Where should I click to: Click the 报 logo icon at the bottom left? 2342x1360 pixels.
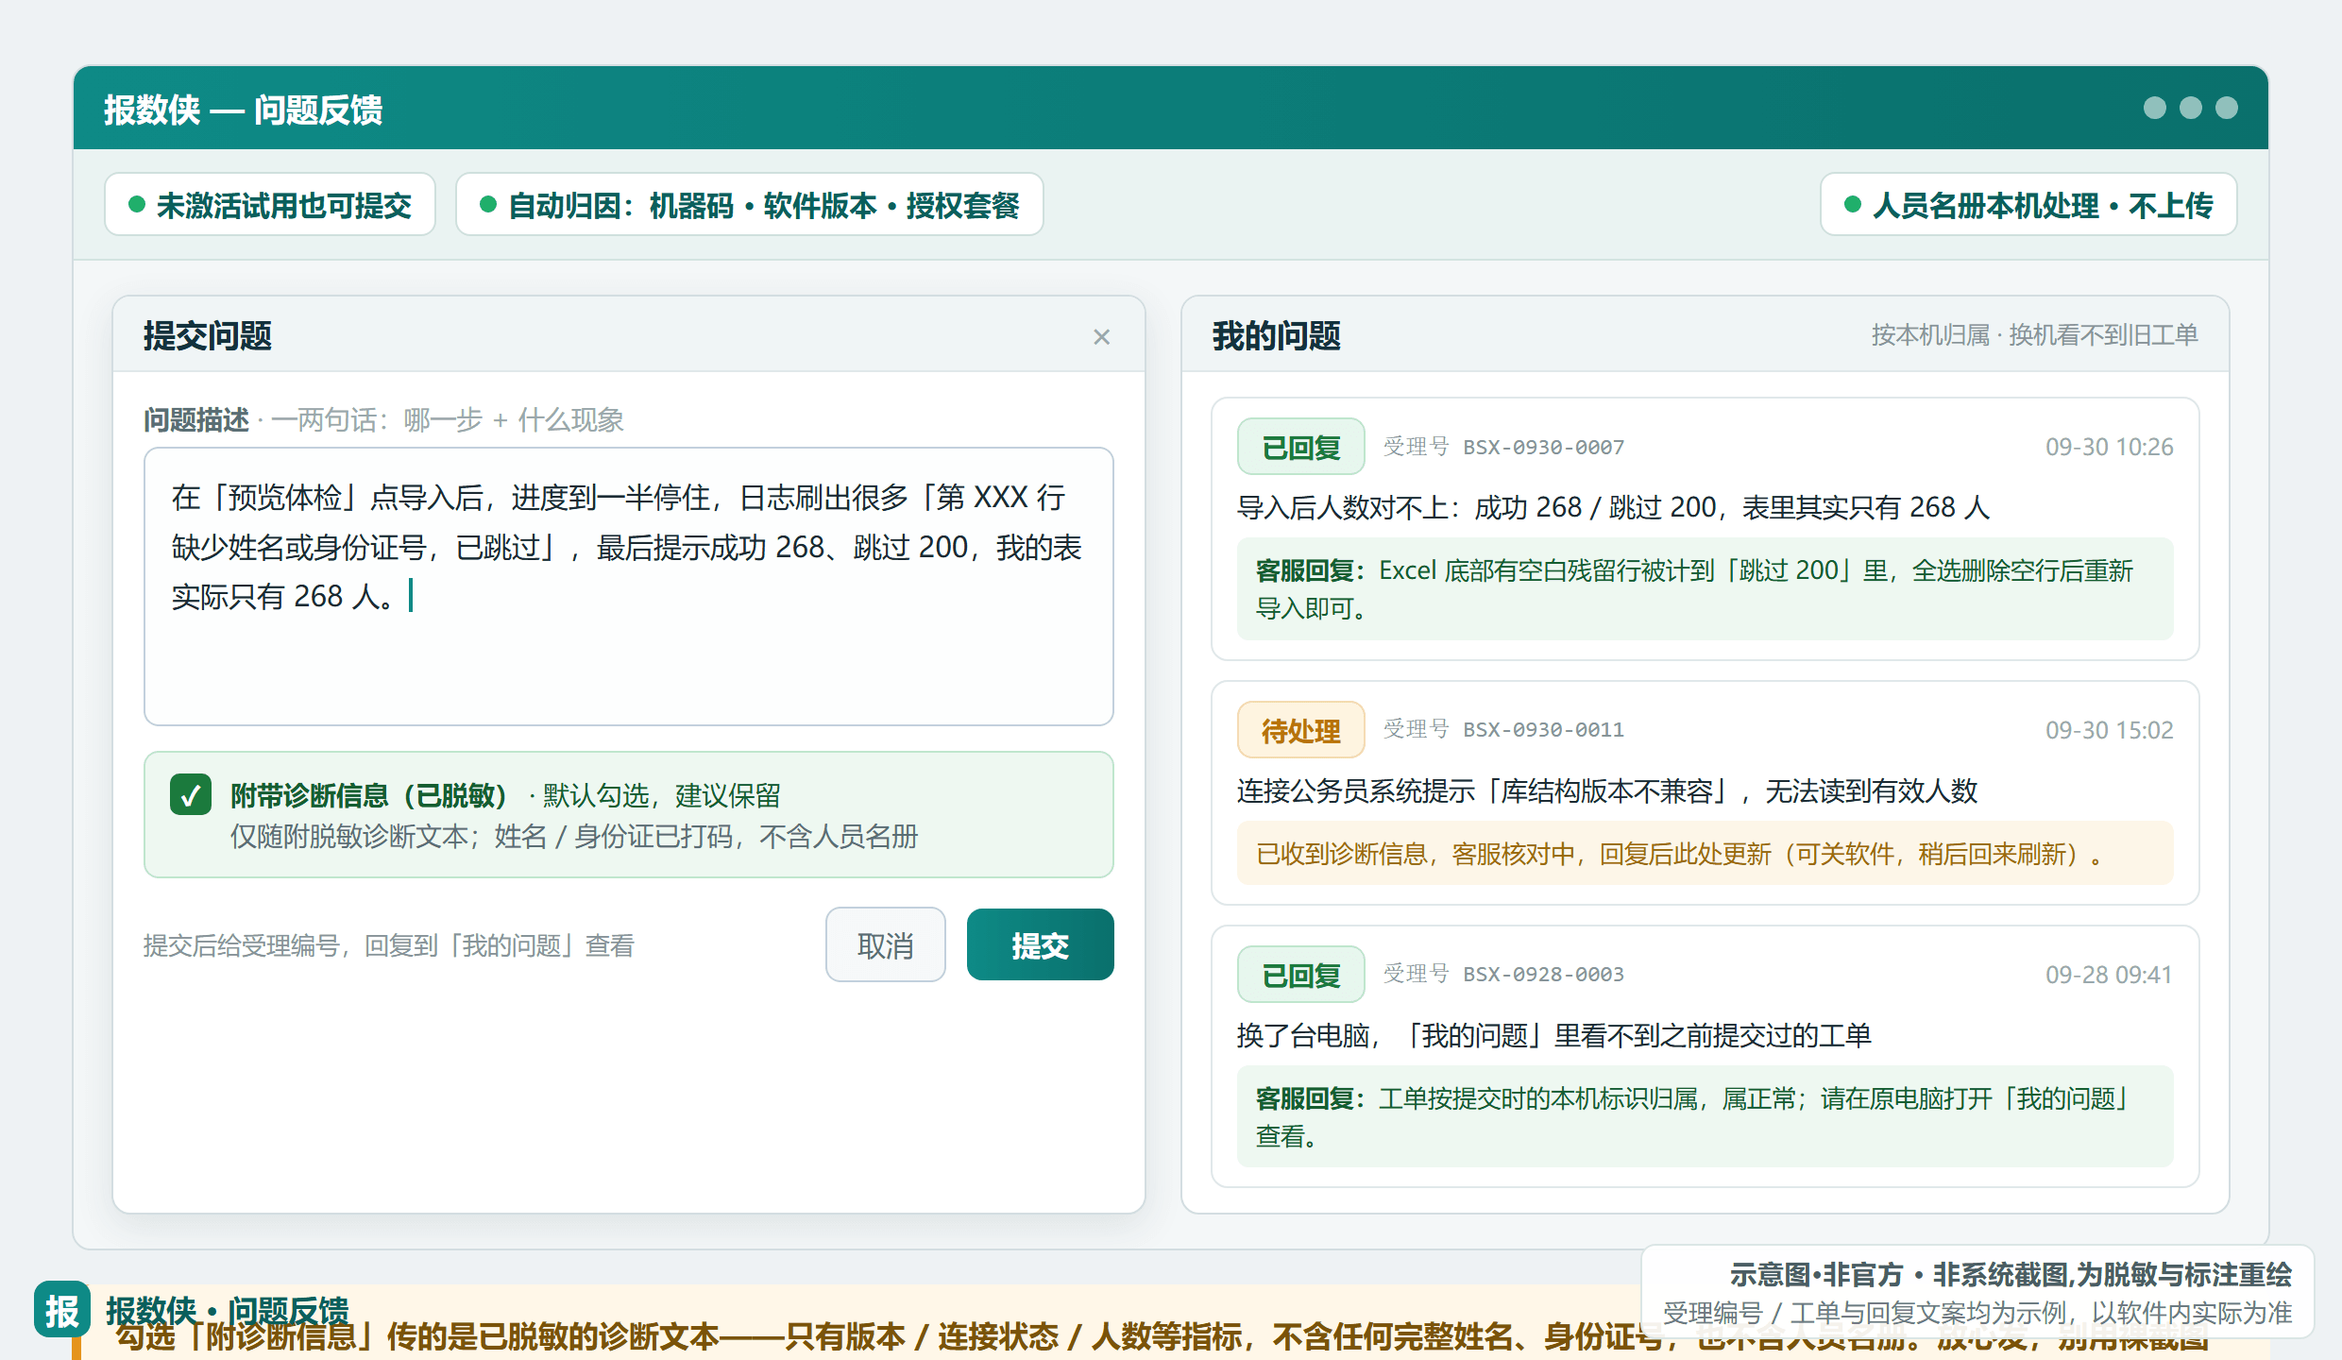tap(62, 1310)
